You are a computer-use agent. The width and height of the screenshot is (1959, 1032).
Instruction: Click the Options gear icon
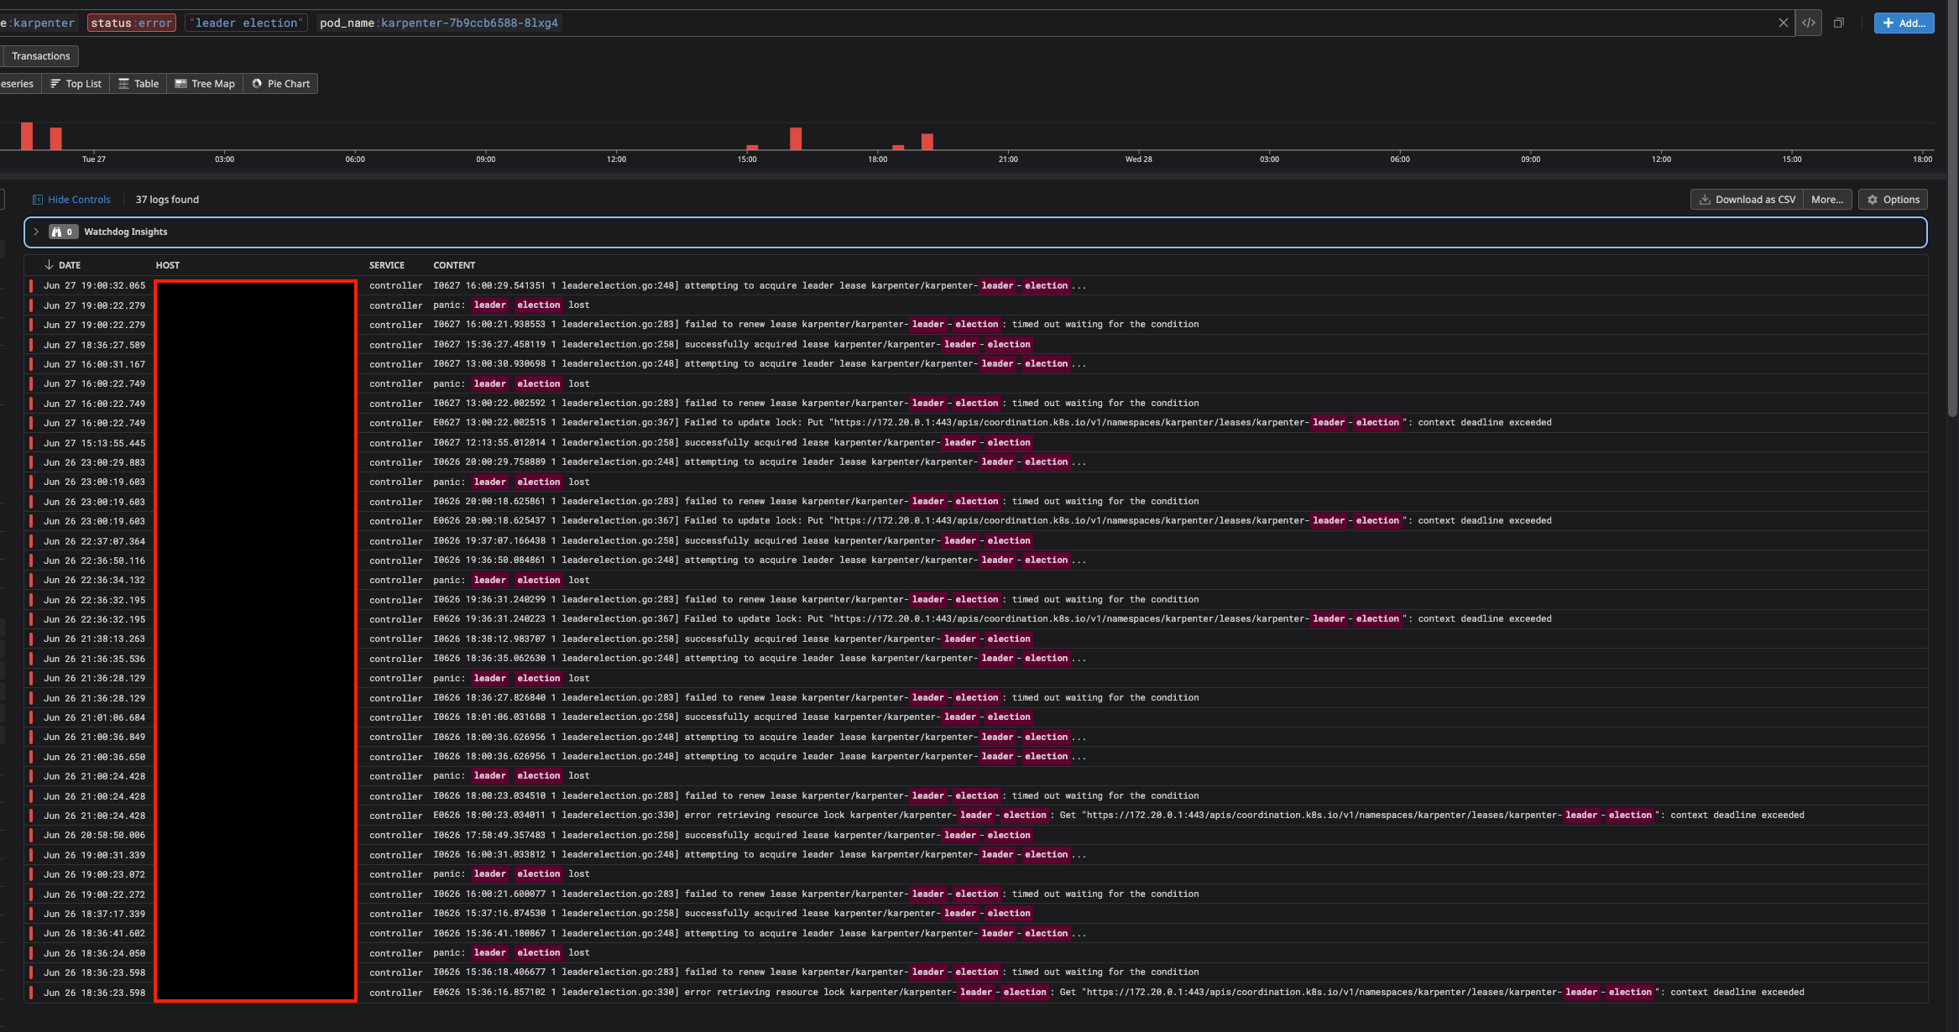click(x=1873, y=200)
